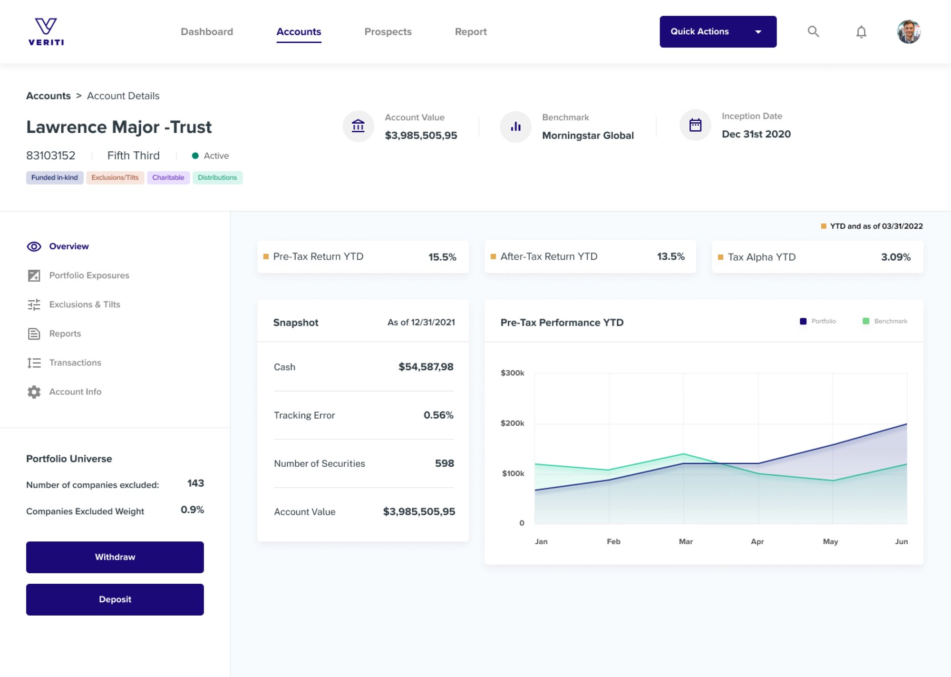Open notifications via the bell icon
This screenshot has width=951, height=677.
[861, 31]
